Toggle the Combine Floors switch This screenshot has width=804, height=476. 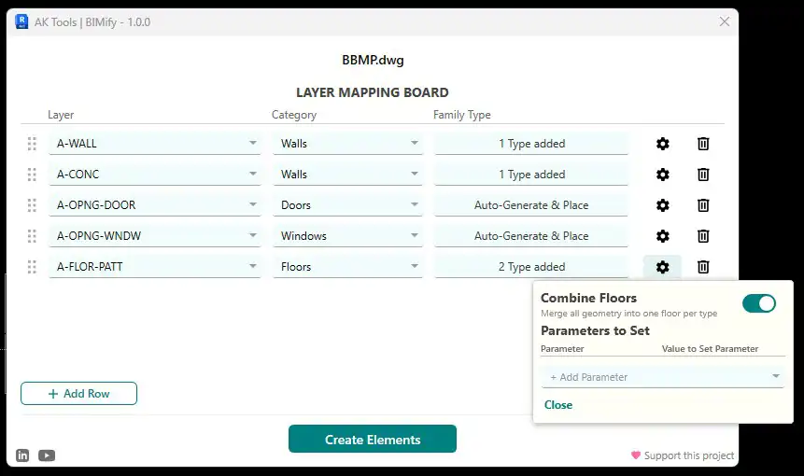tap(758, 303)
